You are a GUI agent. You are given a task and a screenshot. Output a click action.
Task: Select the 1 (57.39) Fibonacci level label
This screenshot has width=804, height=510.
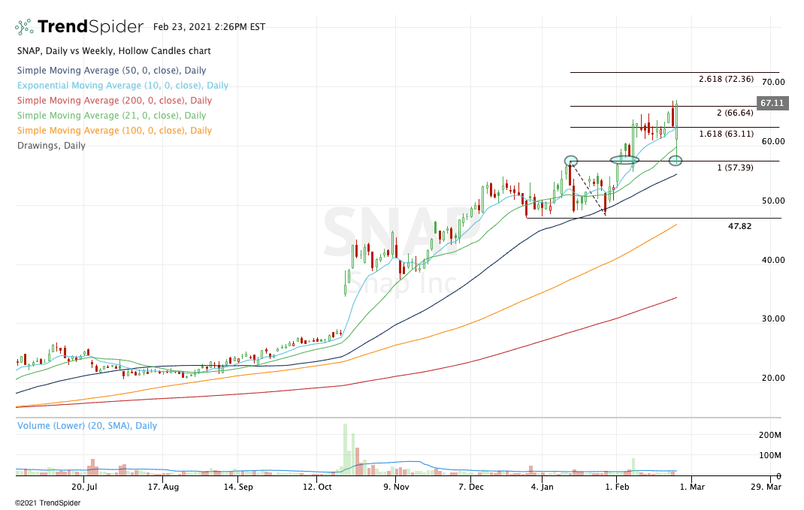coord(735,167)
